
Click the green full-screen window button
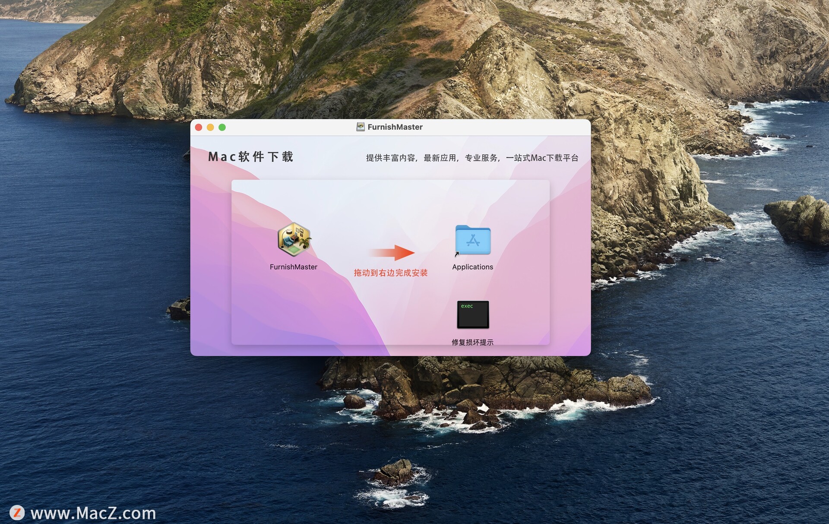pos(222,127)
